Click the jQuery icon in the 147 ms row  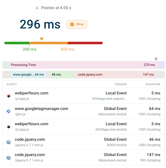[9, 158]
